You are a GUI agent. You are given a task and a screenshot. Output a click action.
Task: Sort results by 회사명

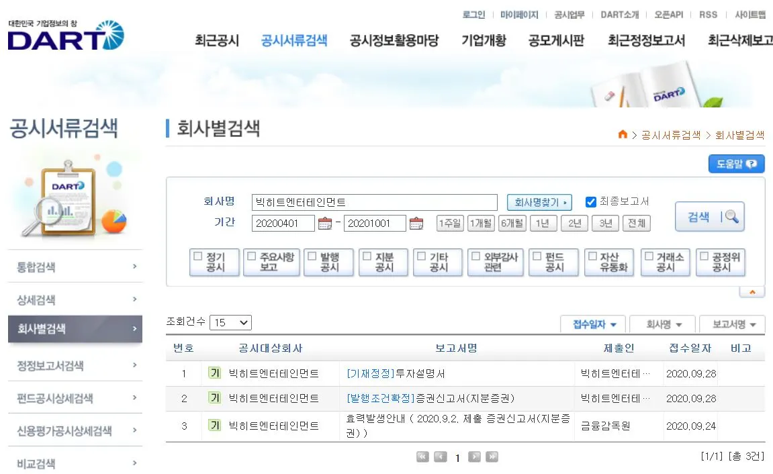click(663, 324)
